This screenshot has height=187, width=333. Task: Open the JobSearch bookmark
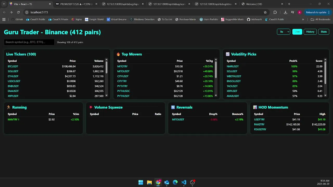click(254, 19)
